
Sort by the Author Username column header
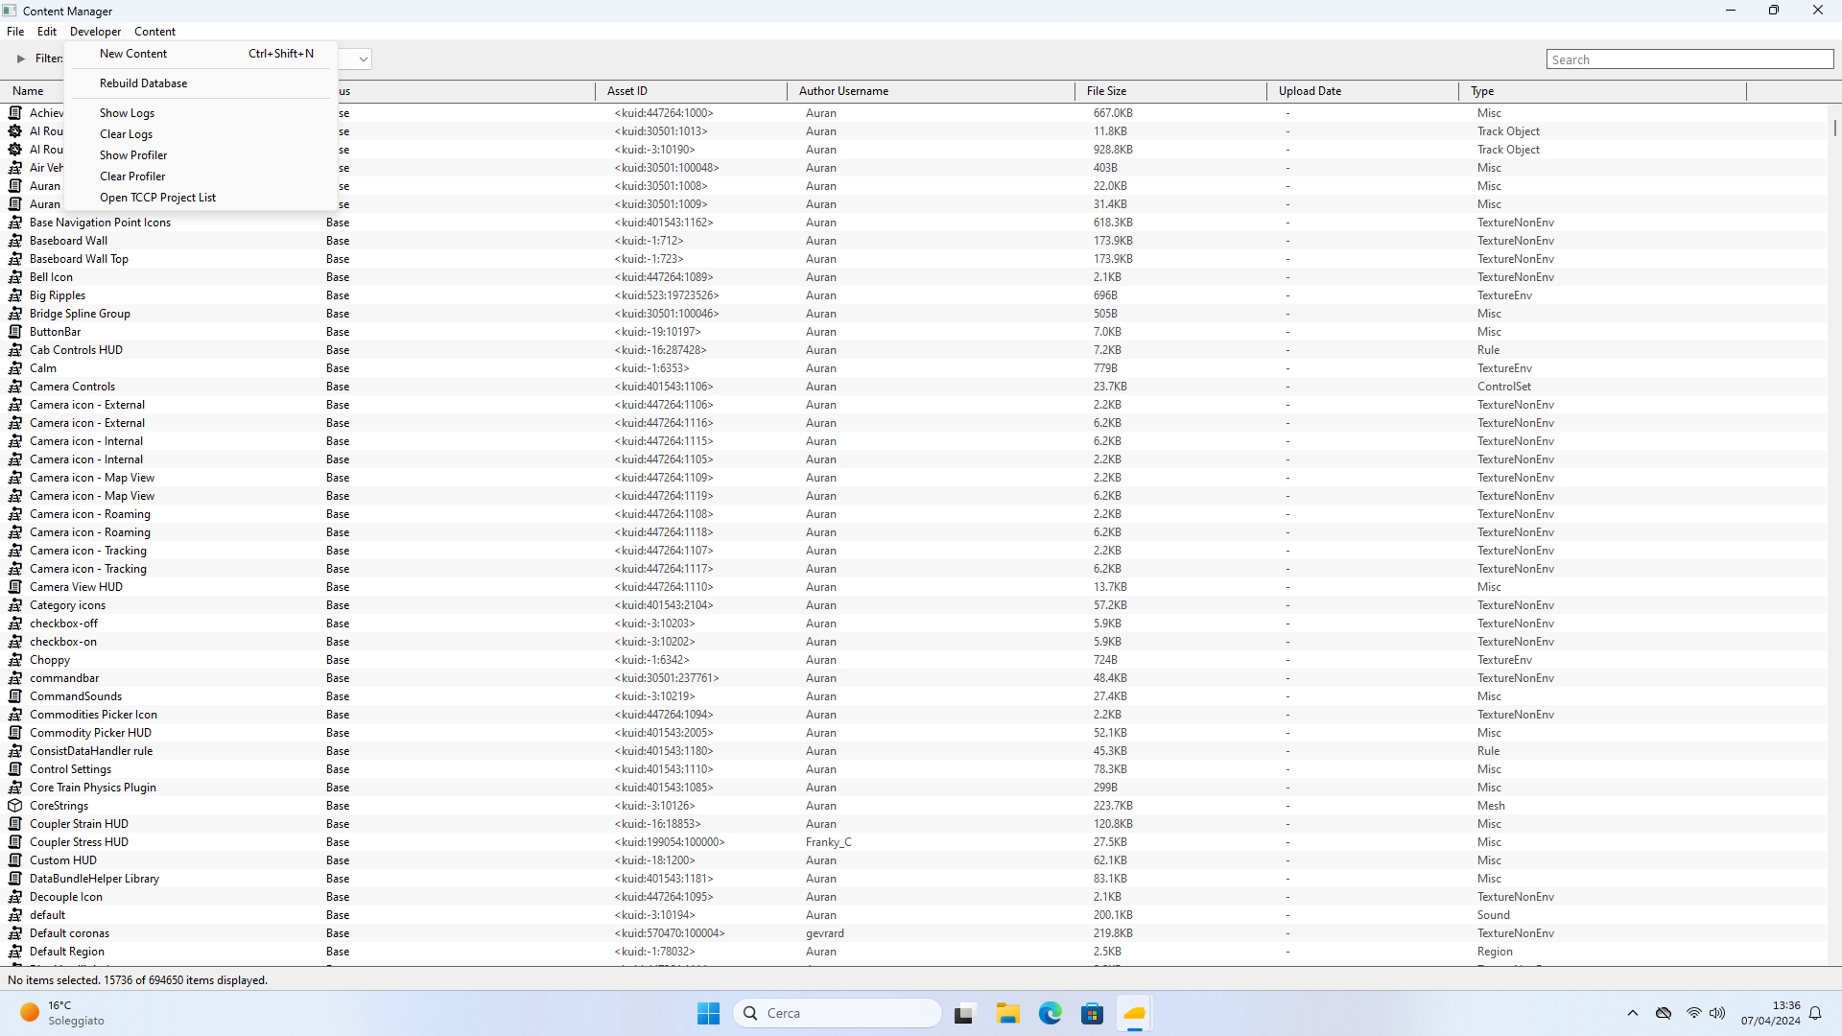931,91
